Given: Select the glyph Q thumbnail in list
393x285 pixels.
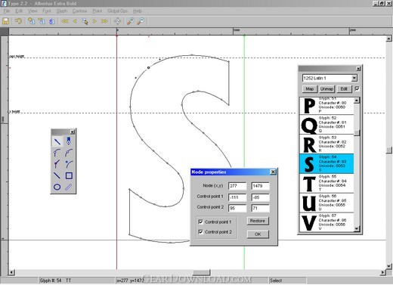Looking at the screenshot, I should point(309,125).
